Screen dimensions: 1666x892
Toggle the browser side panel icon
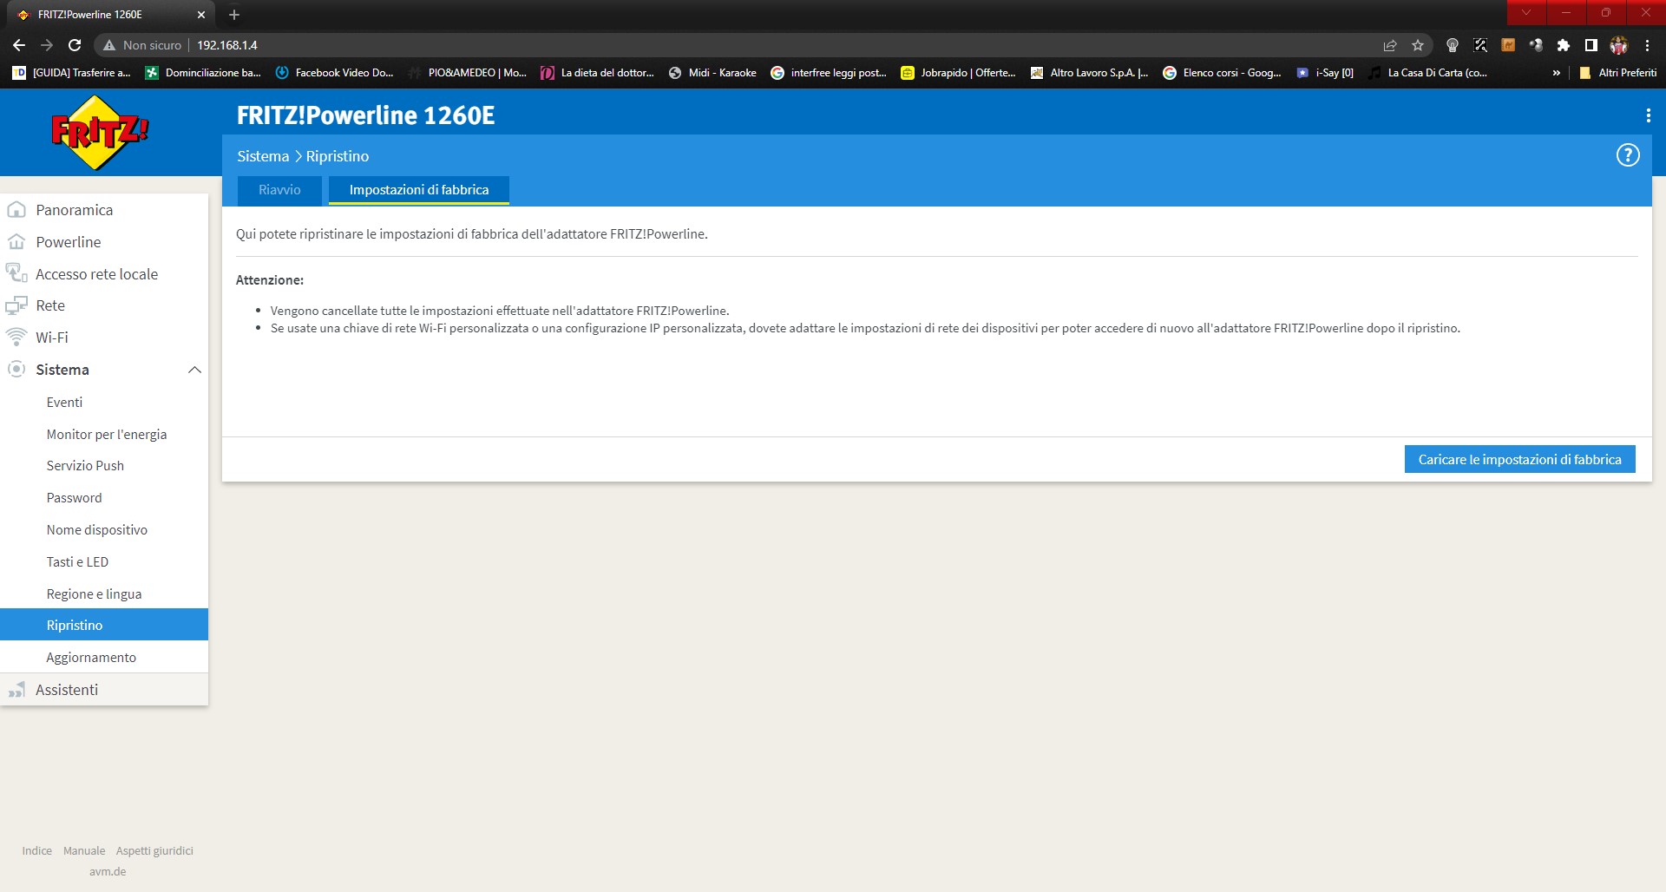coord(1591,45)
